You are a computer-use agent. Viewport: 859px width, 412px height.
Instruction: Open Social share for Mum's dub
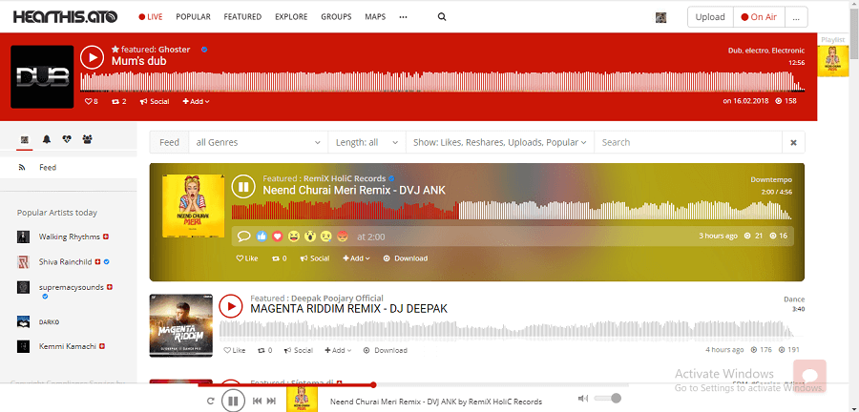pos(155,101)
